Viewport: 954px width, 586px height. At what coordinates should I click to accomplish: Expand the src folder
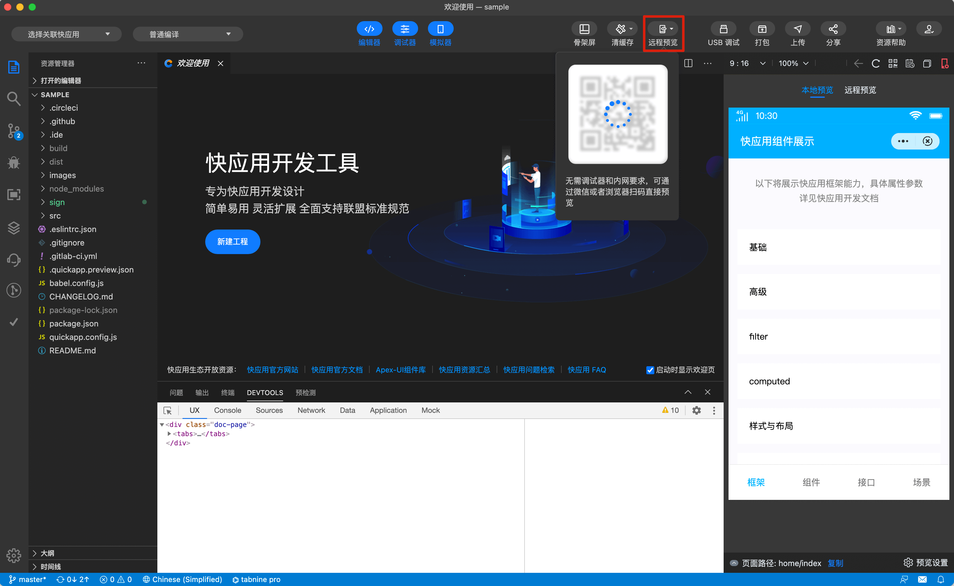[55, 215]
